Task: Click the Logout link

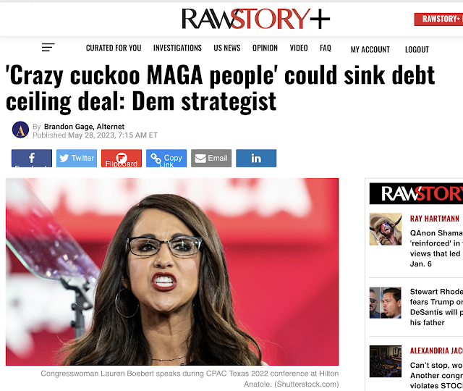Action: tap(417, 49)
